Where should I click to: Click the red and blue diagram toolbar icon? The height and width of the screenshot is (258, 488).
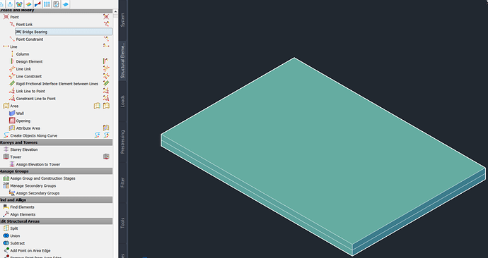coord(37,4)
